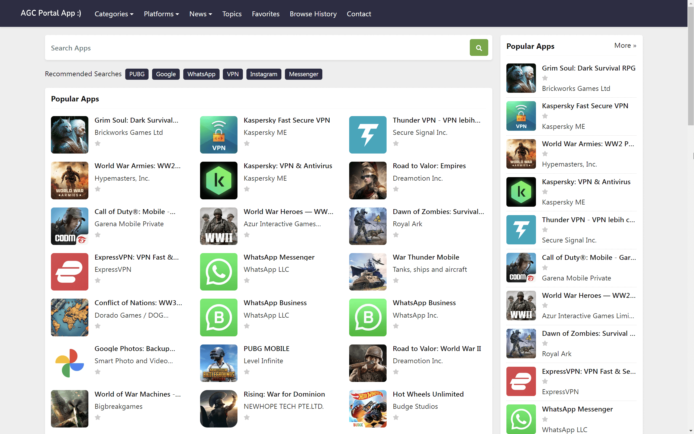The width and height of the screenshot is (694, 434).
Task: Expand the News dropdown menu
Action: (x=201, y=14)
